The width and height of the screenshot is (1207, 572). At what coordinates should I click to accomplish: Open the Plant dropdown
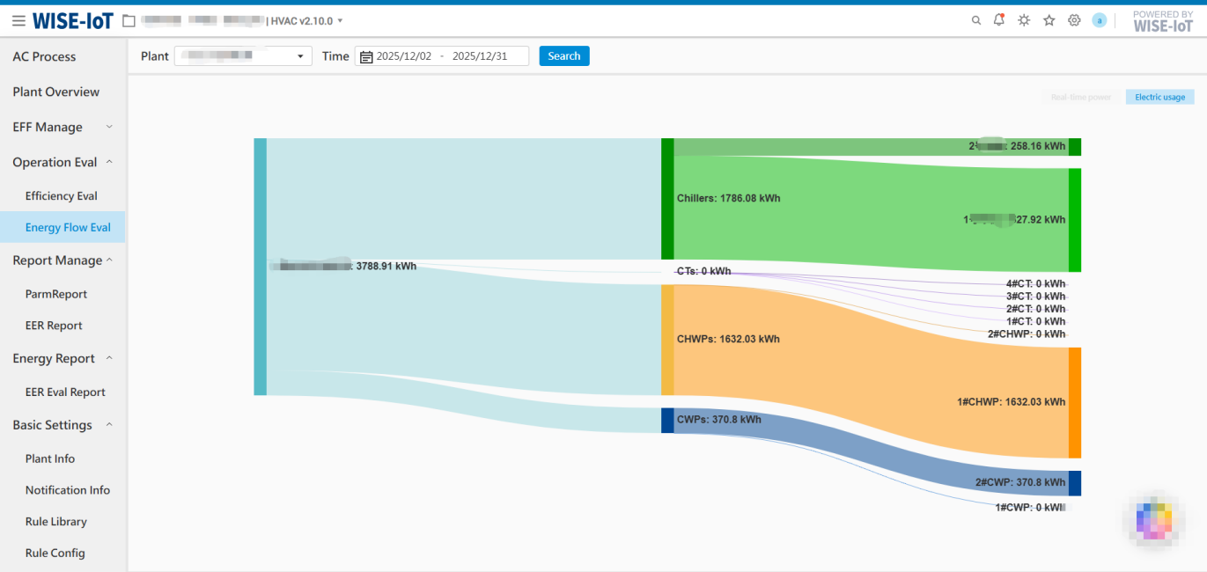coord(243,56)
